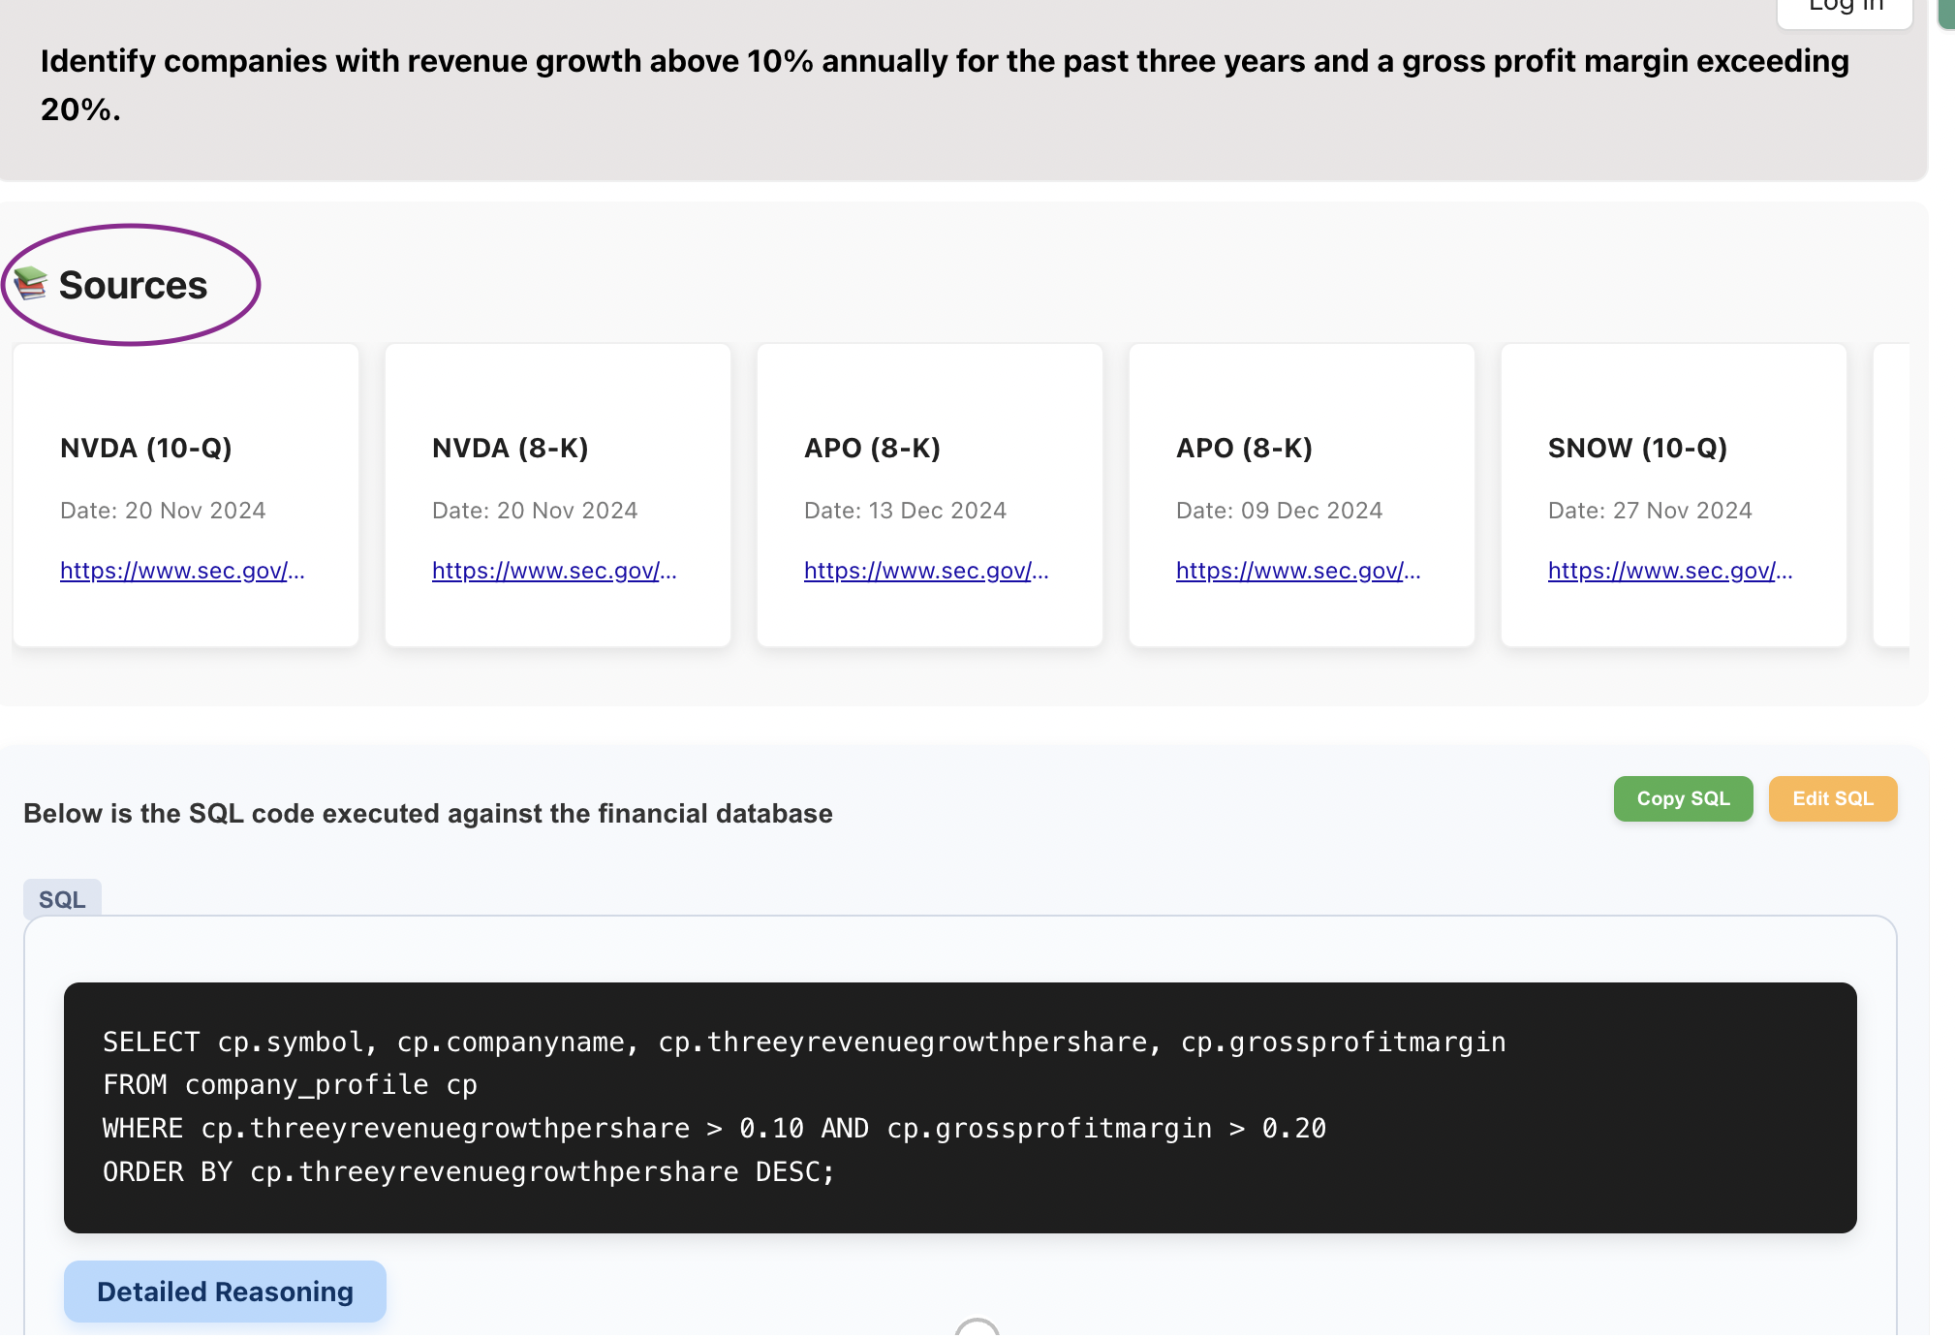Click the Edit SQL button
The height and width of the screenshot is (1339, 1955).
coord(1832,798)
